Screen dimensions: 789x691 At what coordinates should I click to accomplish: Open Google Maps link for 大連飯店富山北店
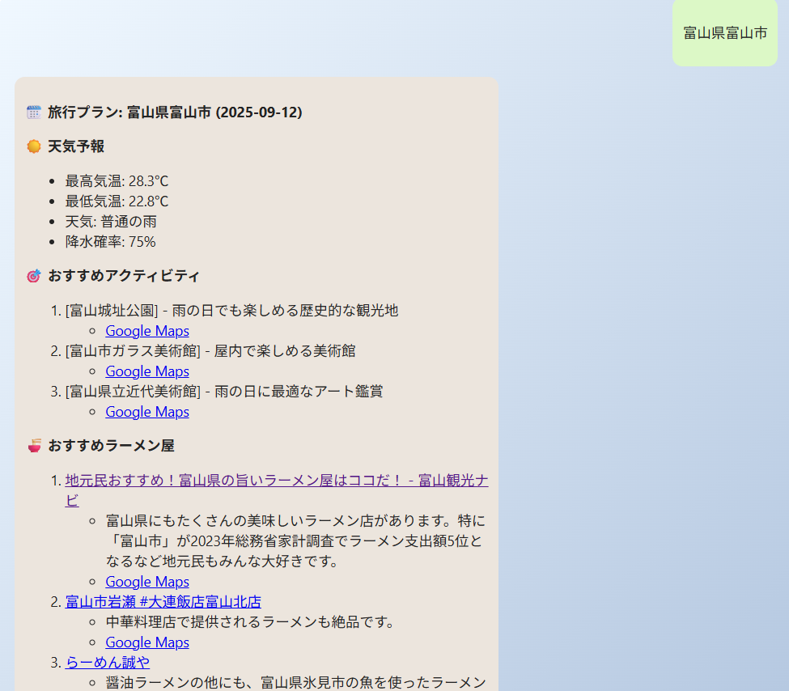(x=146, y=642)
